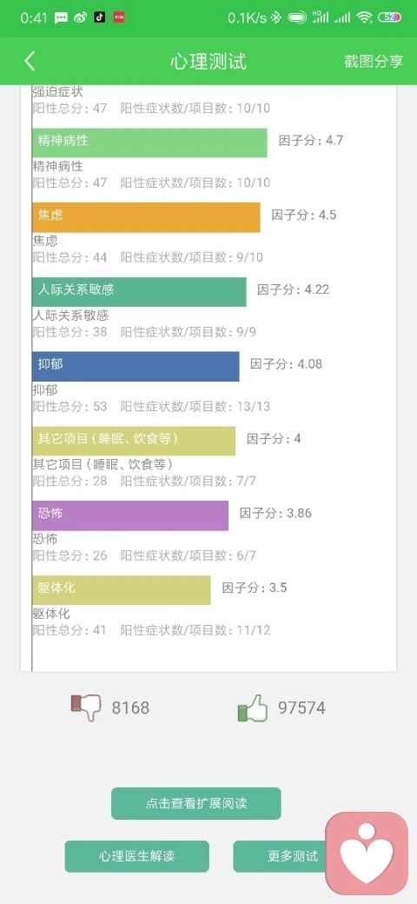Tap the thumbs down icon
This screenshot has width=417, height=904.
(x=86, y=708)
